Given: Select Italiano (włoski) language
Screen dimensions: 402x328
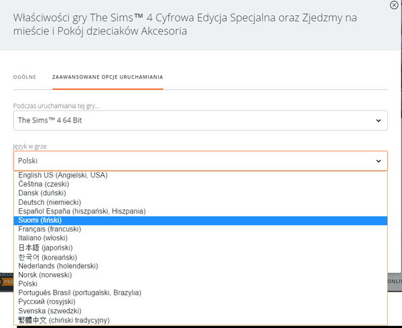Looking at the screenshot, I should tap(44, 238).
